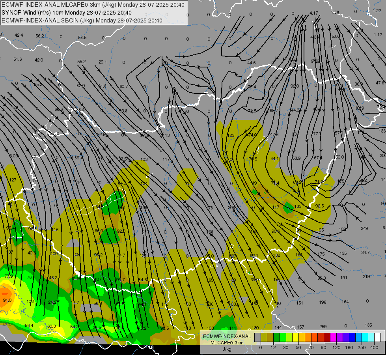The image size is (386, 355).
Task: Click the 1.88 value on the map
Action: point(335,12)
